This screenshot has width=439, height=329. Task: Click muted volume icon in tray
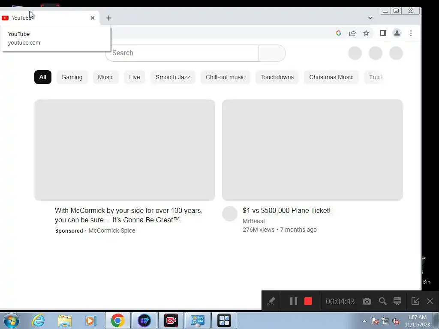396,321
